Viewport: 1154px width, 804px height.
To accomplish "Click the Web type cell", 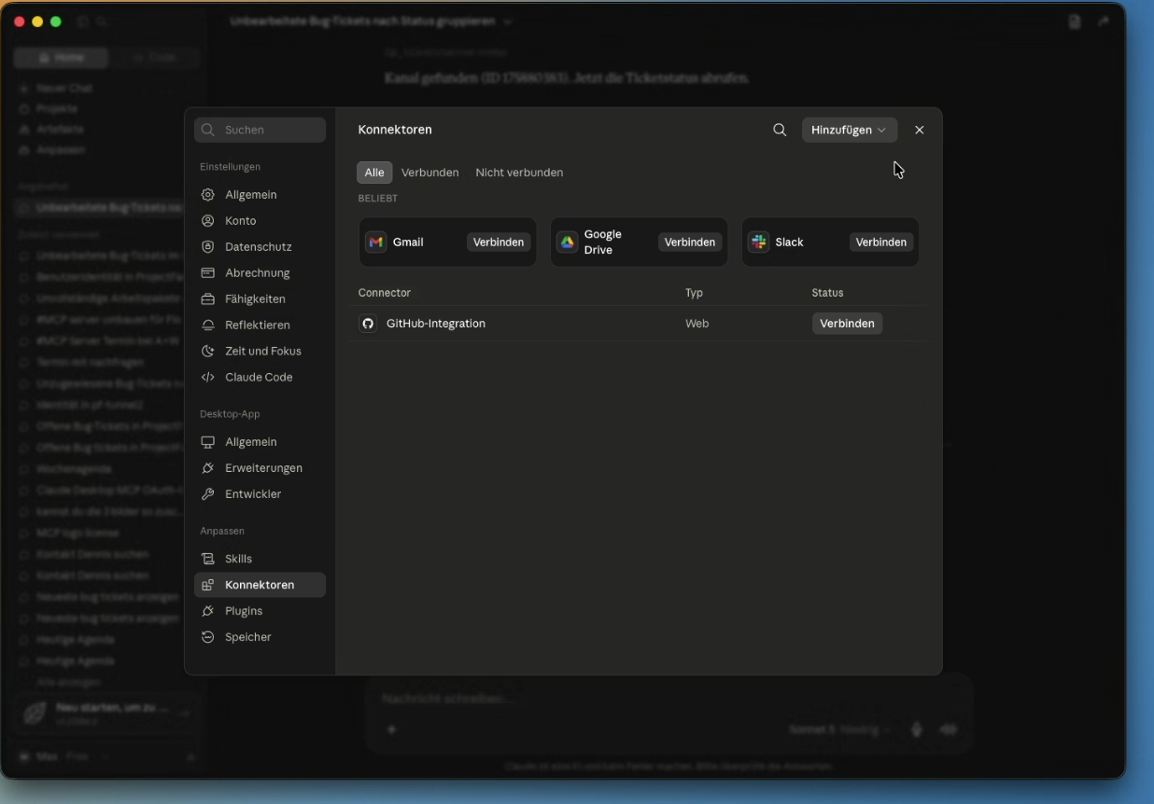I will (x=697, y=324).
